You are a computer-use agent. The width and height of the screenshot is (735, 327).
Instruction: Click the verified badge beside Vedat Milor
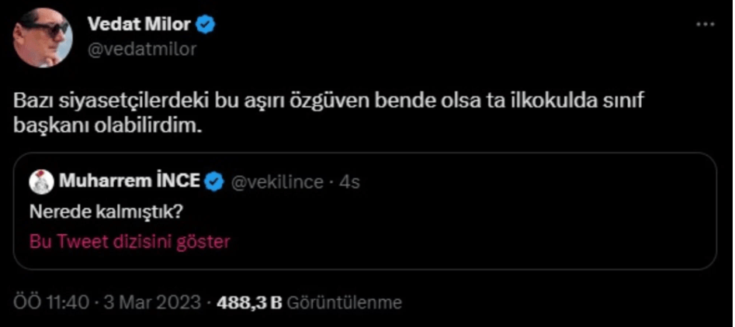(205, 25)
